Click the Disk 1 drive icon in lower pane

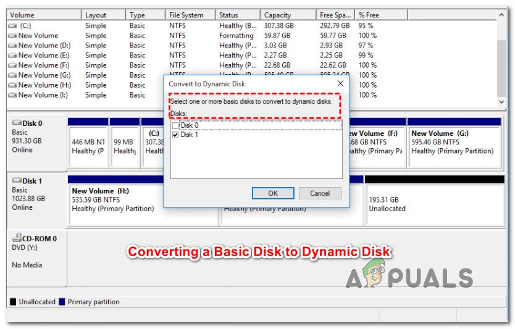tap(17, 180)
